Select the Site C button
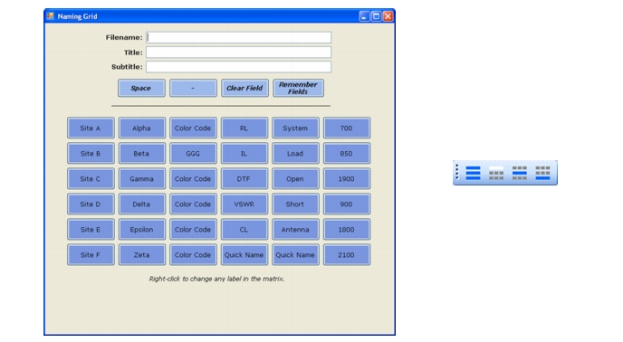This screenshot has width=623, height=342. 91,179
